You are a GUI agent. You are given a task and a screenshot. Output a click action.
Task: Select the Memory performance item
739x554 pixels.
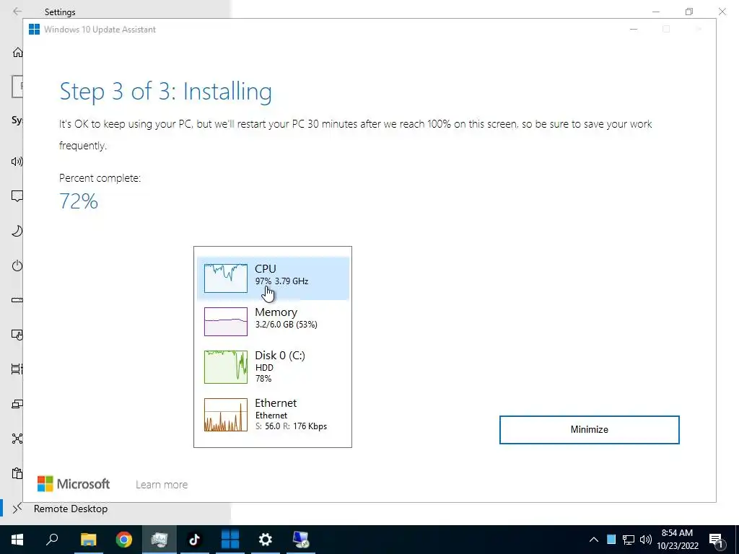click(273, 321)
